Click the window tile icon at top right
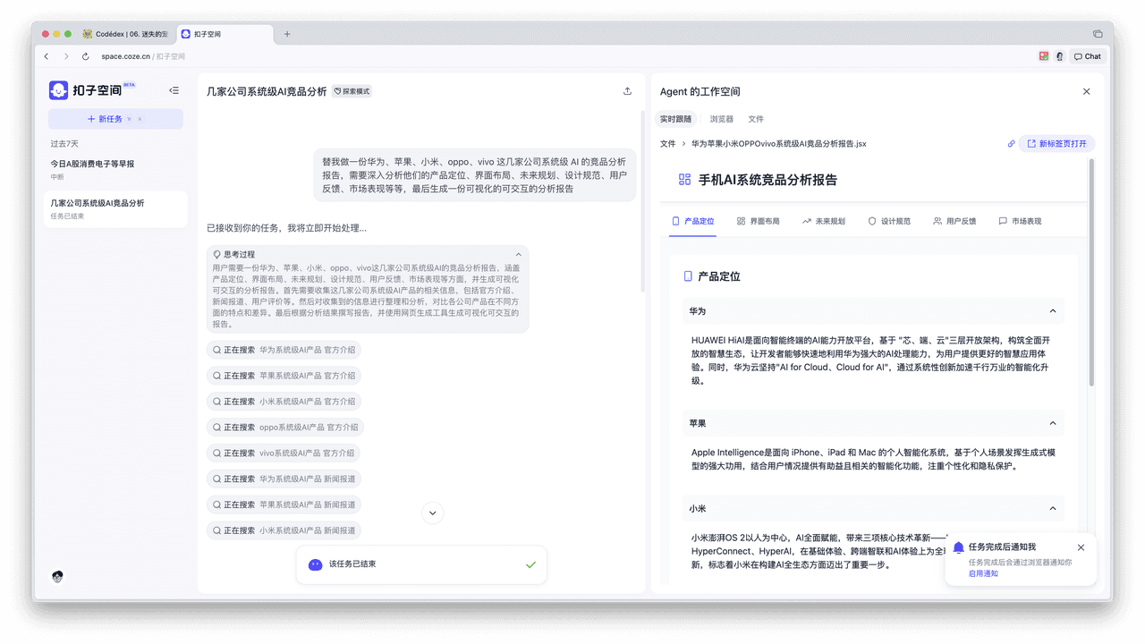 [x=1098, y=34]
